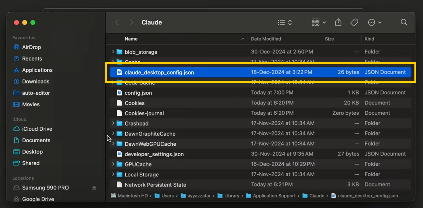423x208 pixels.
Task: Click the '27 bytes' size value
Action: [348, 154]
